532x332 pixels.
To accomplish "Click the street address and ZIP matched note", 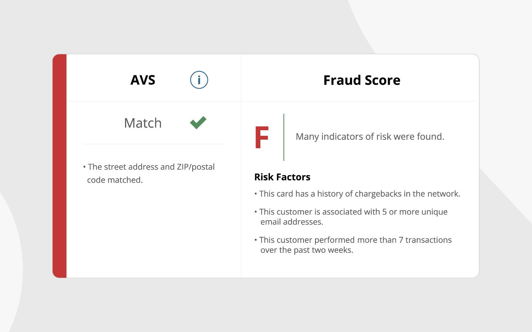I will point(151,167).
